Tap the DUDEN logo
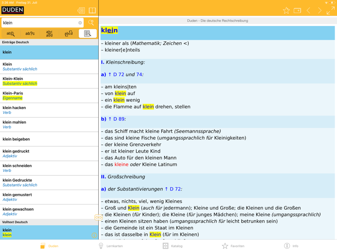The height and width of the screenshot is (252, 337). coord(13,10)
